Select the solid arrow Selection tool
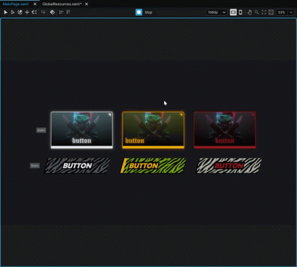Image resolution: width=297 pixels, height=267 pixels. [6, 12]
